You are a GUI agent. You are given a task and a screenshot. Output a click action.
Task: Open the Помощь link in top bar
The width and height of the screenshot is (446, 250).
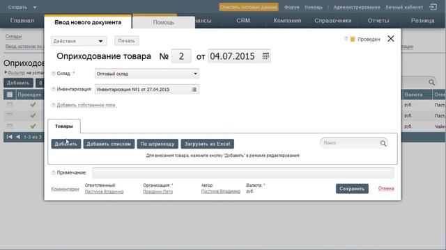pyautogui.click(x=314, y=7)
